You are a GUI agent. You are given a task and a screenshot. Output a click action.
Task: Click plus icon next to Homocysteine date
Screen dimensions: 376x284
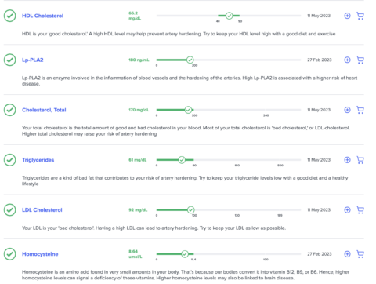coord(347,254)
